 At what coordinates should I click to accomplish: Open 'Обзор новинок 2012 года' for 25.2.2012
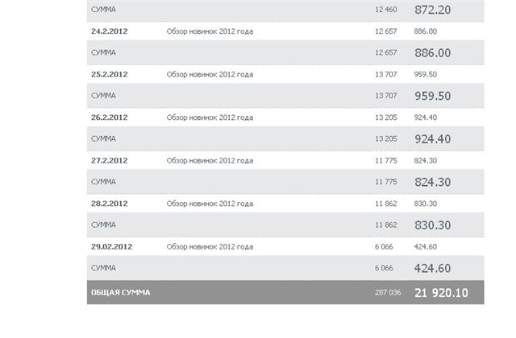click(x=210, y=74)
